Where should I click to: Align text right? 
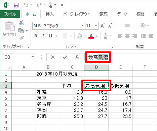(135, 36)
